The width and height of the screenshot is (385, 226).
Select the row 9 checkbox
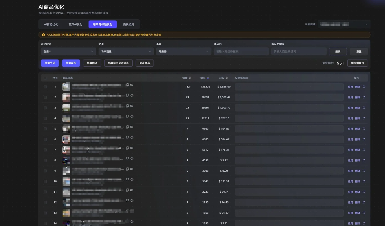(x=45, y=171)
